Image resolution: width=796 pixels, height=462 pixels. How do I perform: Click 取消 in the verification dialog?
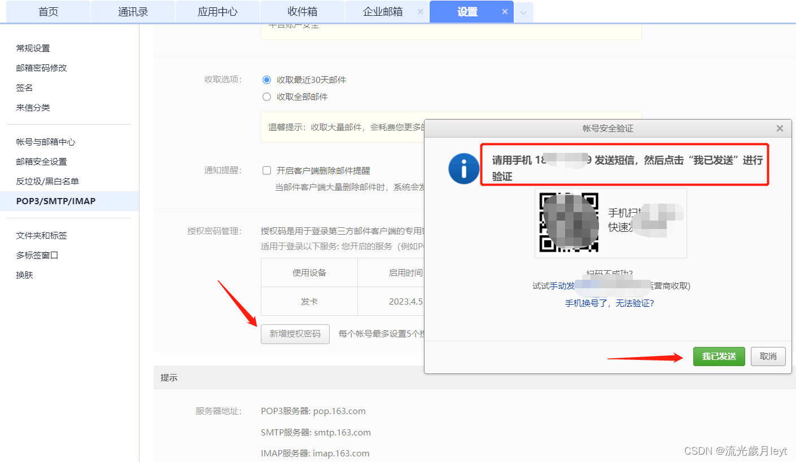pos(768,357)
